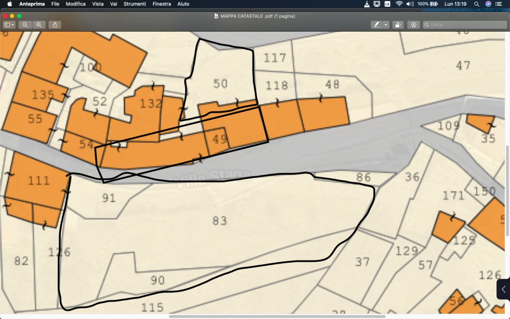Open the Apple menu
The width and height of the screenshot is (510, 319).
(x=10, y=4)
